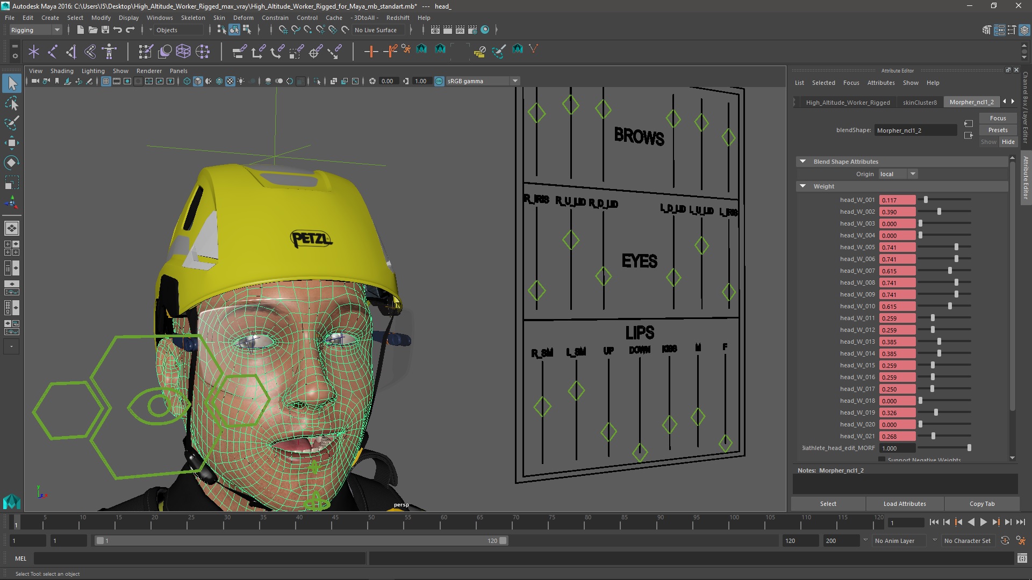Toggle Support Negative Weights checkbox
The height and width of the screenshot is (580, 1032).
point(881,460)
